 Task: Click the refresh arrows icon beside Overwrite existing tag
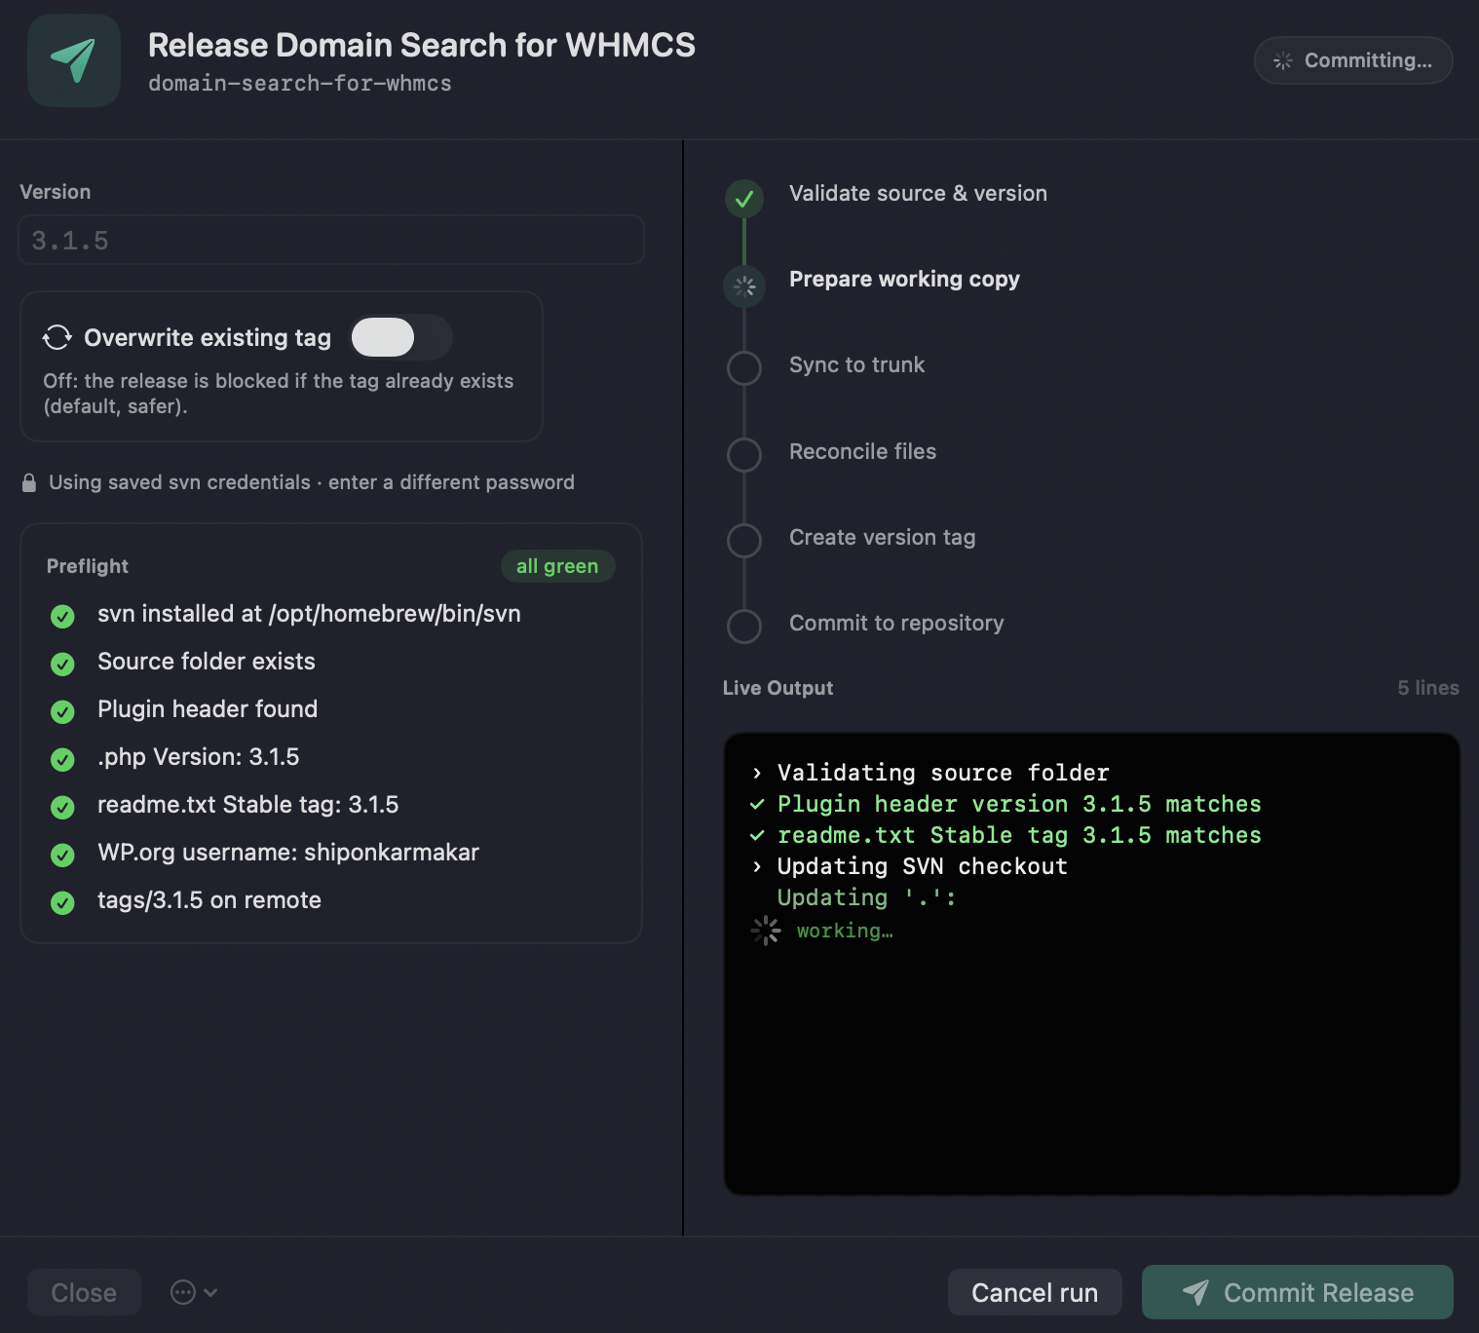click(x=57, y=337)
